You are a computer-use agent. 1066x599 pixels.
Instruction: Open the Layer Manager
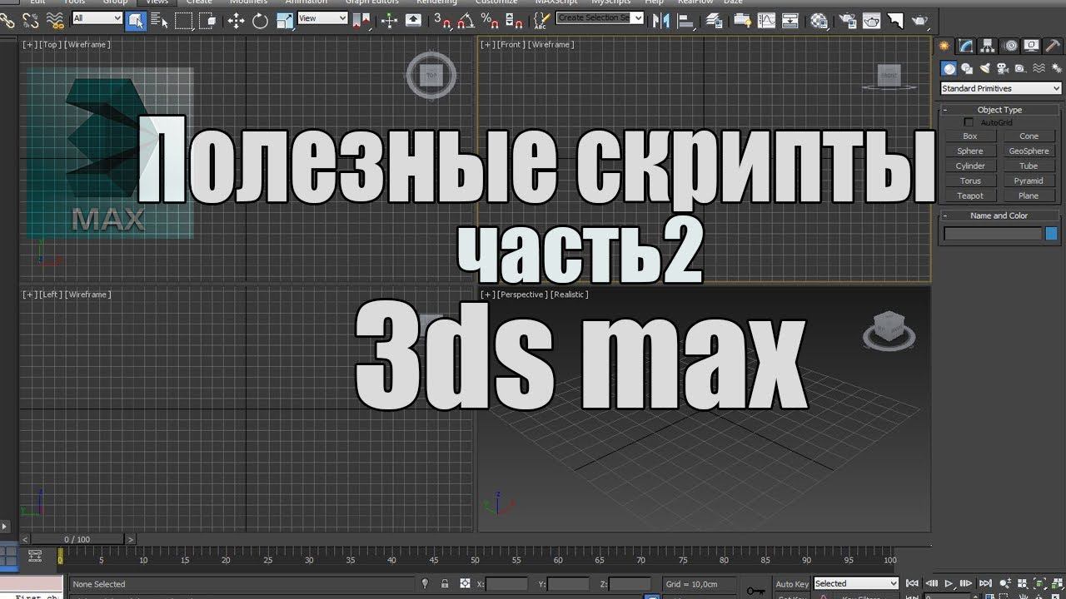coord(715,19)
